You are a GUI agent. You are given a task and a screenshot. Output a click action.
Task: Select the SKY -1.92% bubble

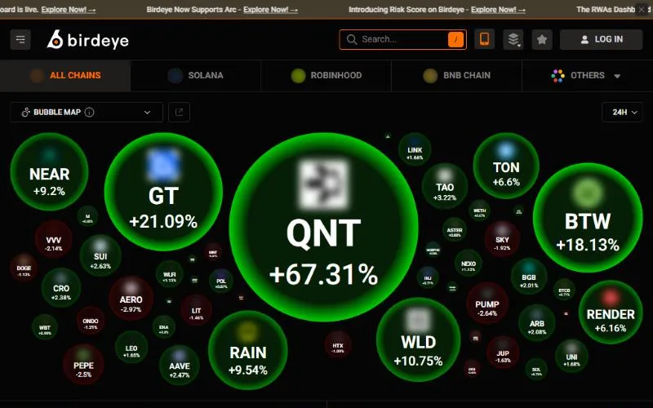(502, 239)
